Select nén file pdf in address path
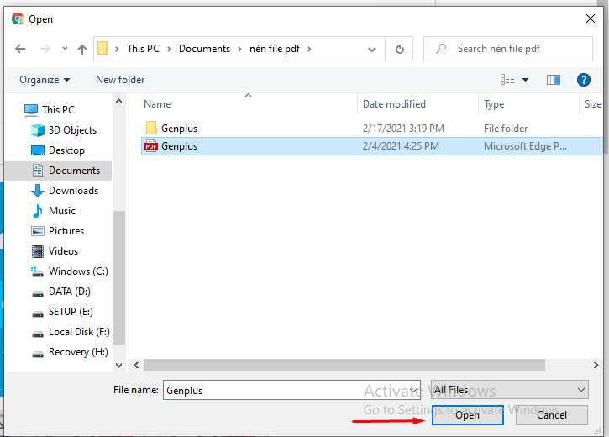The image size is (609, 437). (275, 49)
